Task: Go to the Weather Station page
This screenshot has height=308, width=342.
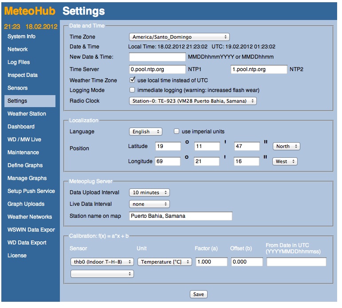Action: coord(27,114)
